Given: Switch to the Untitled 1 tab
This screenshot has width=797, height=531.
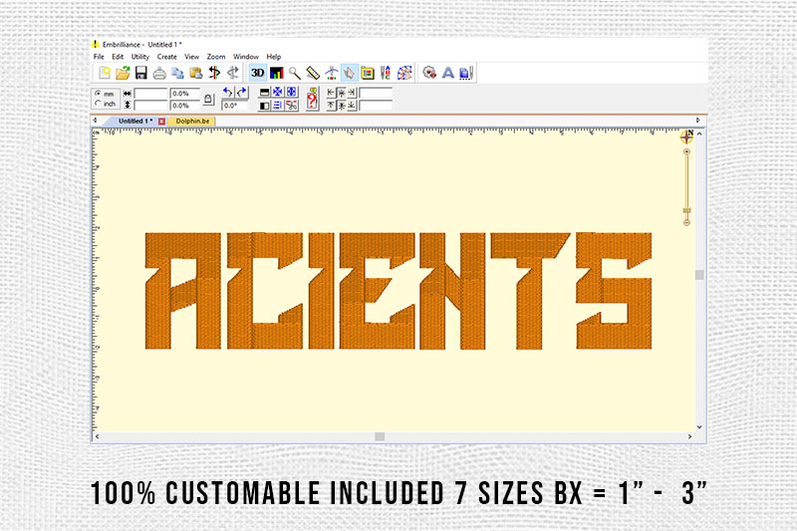Looking at the screenshot, I should [135, 121].
